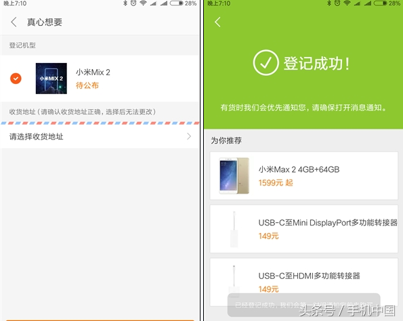Tap Bluetooth icon in left status bar

click(x=125, y=3)
